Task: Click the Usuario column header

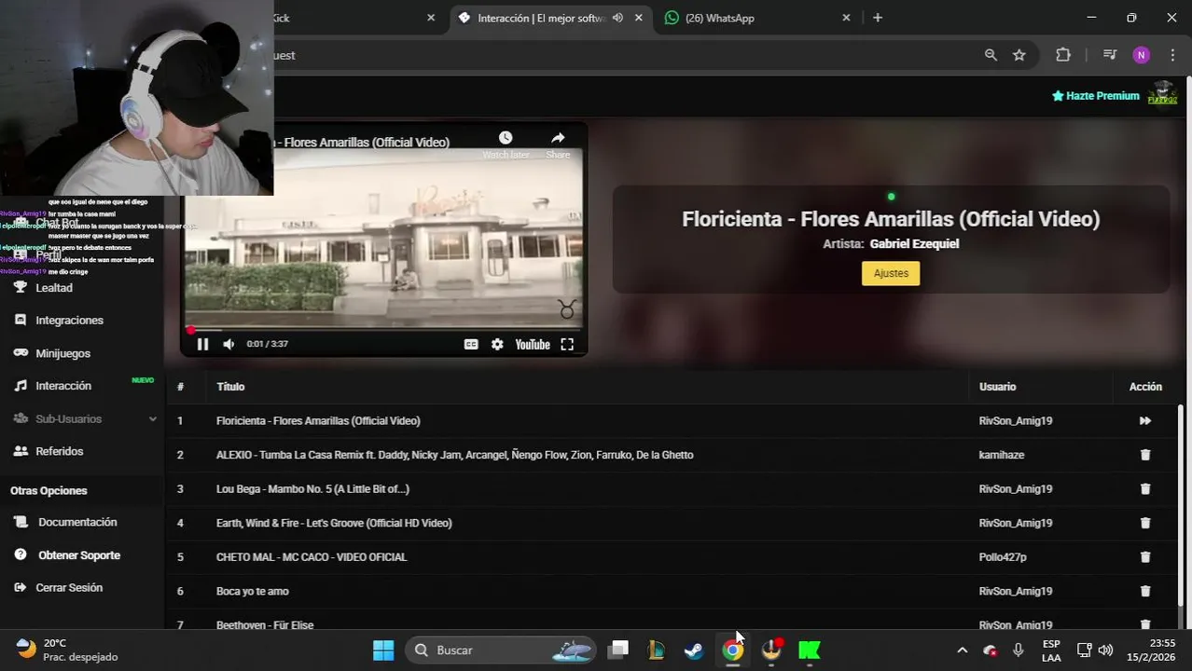Action: pyautogui.click(x=998, y=387)
